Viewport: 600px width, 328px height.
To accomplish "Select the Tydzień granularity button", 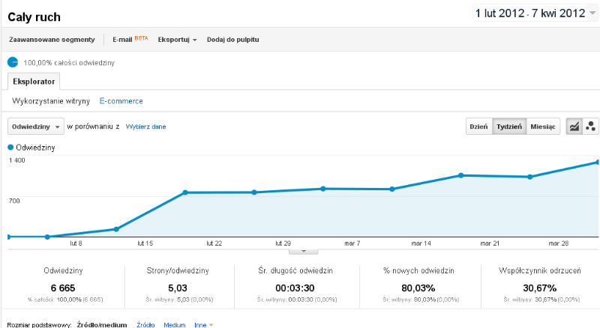I will (x=509, y=127).
